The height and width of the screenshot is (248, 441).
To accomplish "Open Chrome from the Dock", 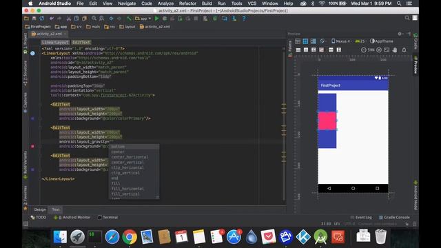I will tap(130, 237).
